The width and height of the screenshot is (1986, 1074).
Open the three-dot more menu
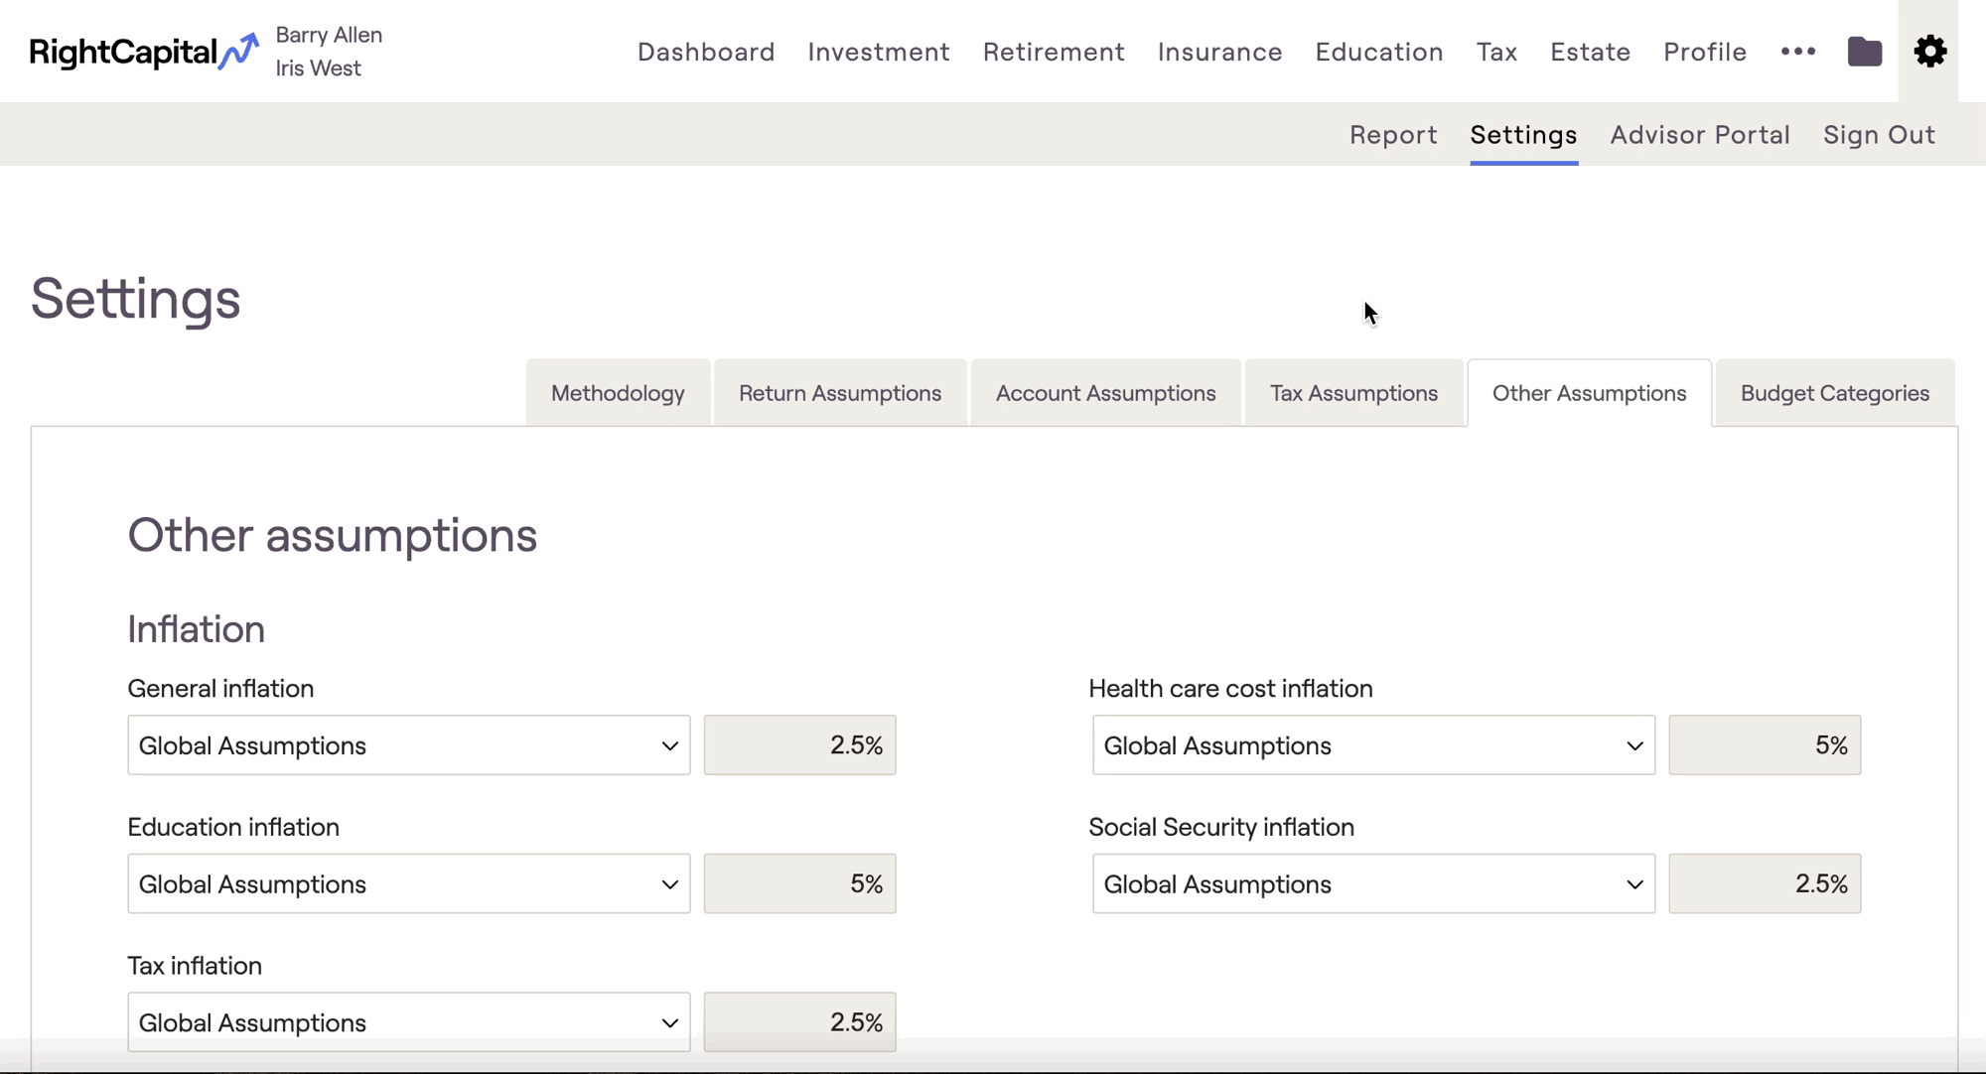click(x=1797, y=52)
